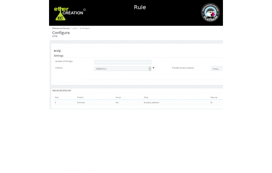This screenshot has height=173, width=272.
Task: Select the test group cell
Action: coord(117,102)
